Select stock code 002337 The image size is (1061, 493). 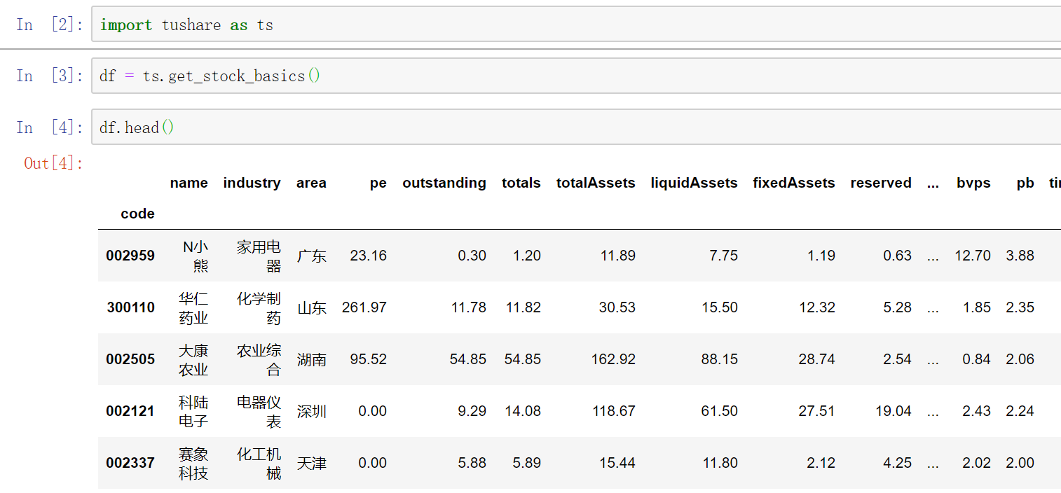coord(130,463)
